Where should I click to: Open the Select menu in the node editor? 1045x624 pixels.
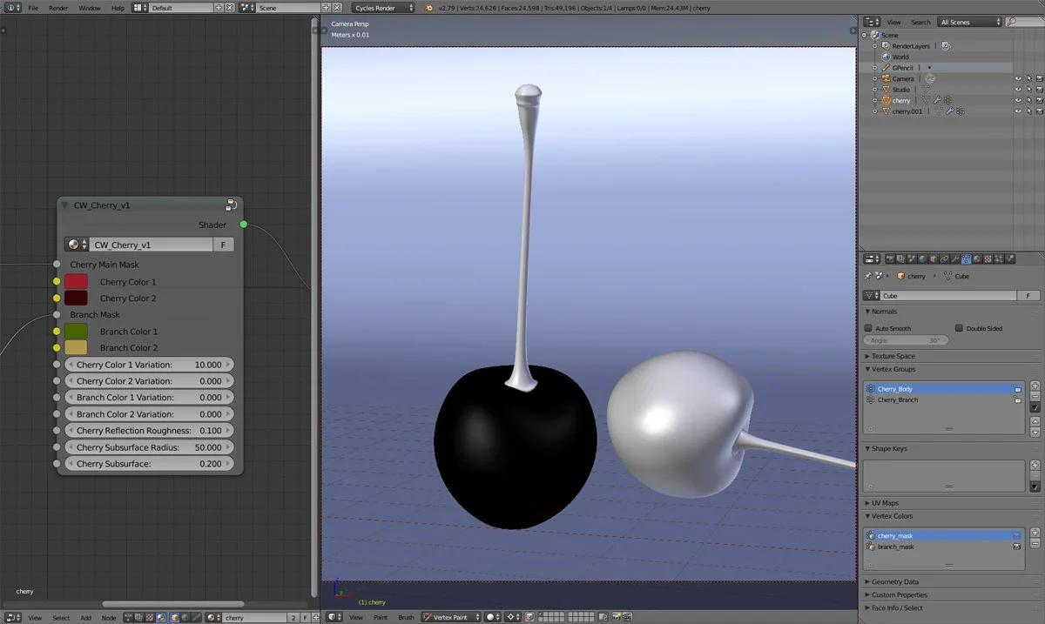click(61, 617)
